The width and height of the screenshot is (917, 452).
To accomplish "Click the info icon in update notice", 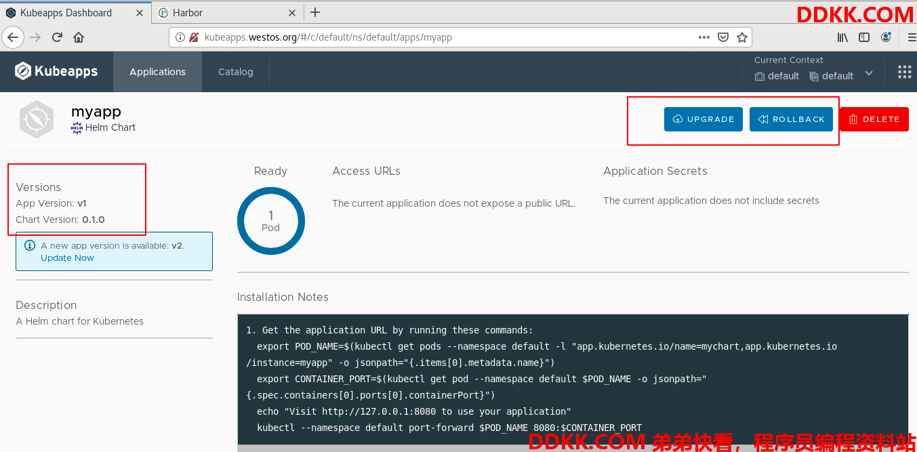I will pos(29,245).
